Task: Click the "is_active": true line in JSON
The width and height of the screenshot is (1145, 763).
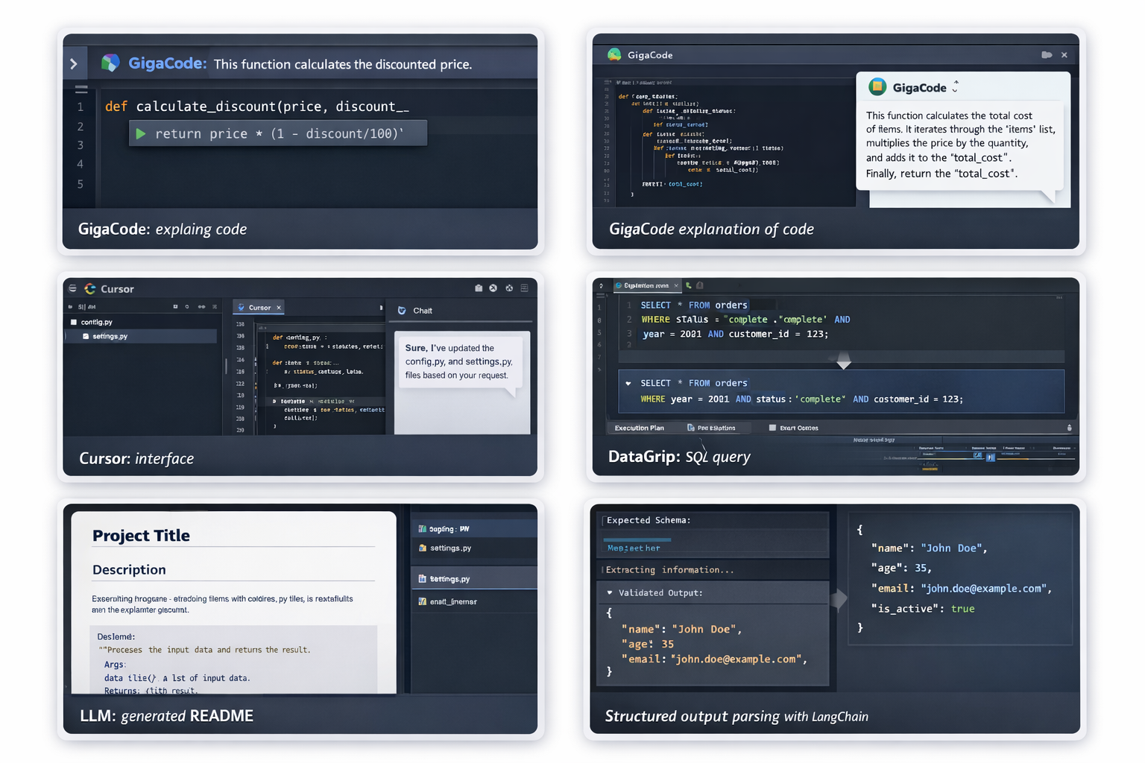Action: click(x=923, y=609)
